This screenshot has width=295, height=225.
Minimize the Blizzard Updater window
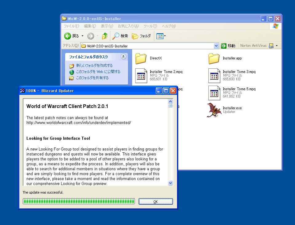pyautogui.click(x=159, y=91)
